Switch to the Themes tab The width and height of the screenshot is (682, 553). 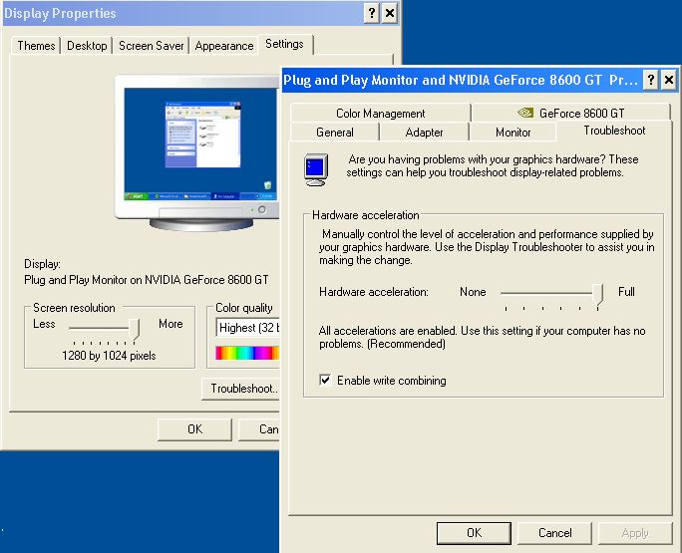pyautogui.click(x=36, y=46)
